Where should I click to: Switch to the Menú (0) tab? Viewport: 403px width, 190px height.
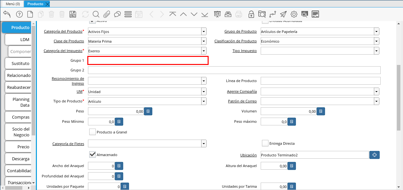click(x=13, y=4)
